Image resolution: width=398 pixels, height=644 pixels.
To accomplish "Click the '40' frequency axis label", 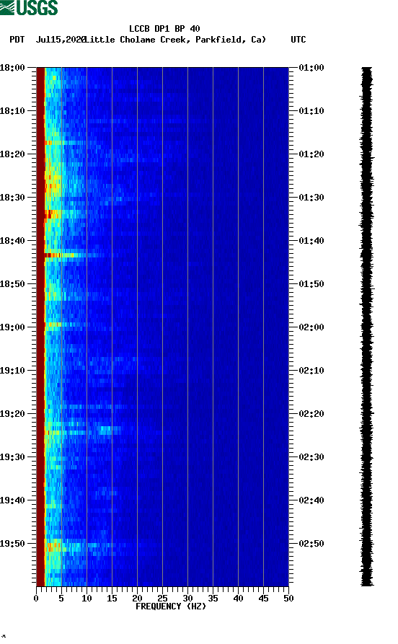I will coord(238,599).
